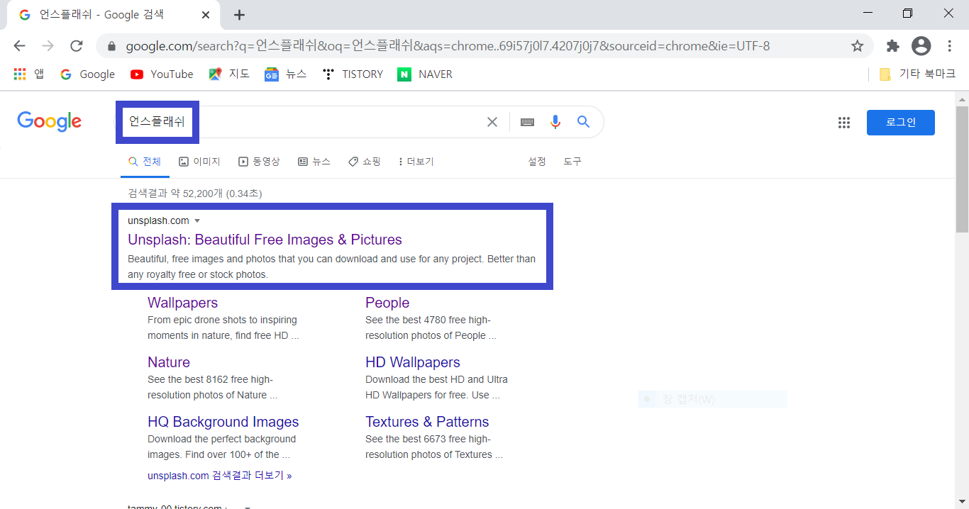This screenshot has width=969, height=509.
Task: Select the 전체 results tab
Action: pos(145,162)
